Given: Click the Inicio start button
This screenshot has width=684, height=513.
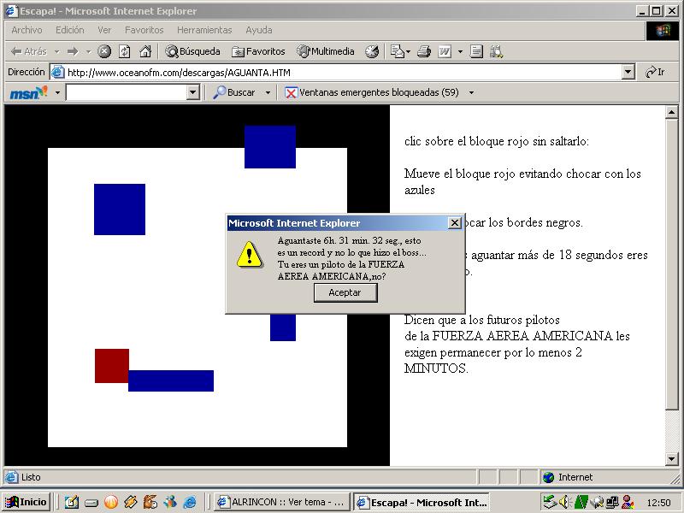Looking at the screenshot, I should click(27, 502).
